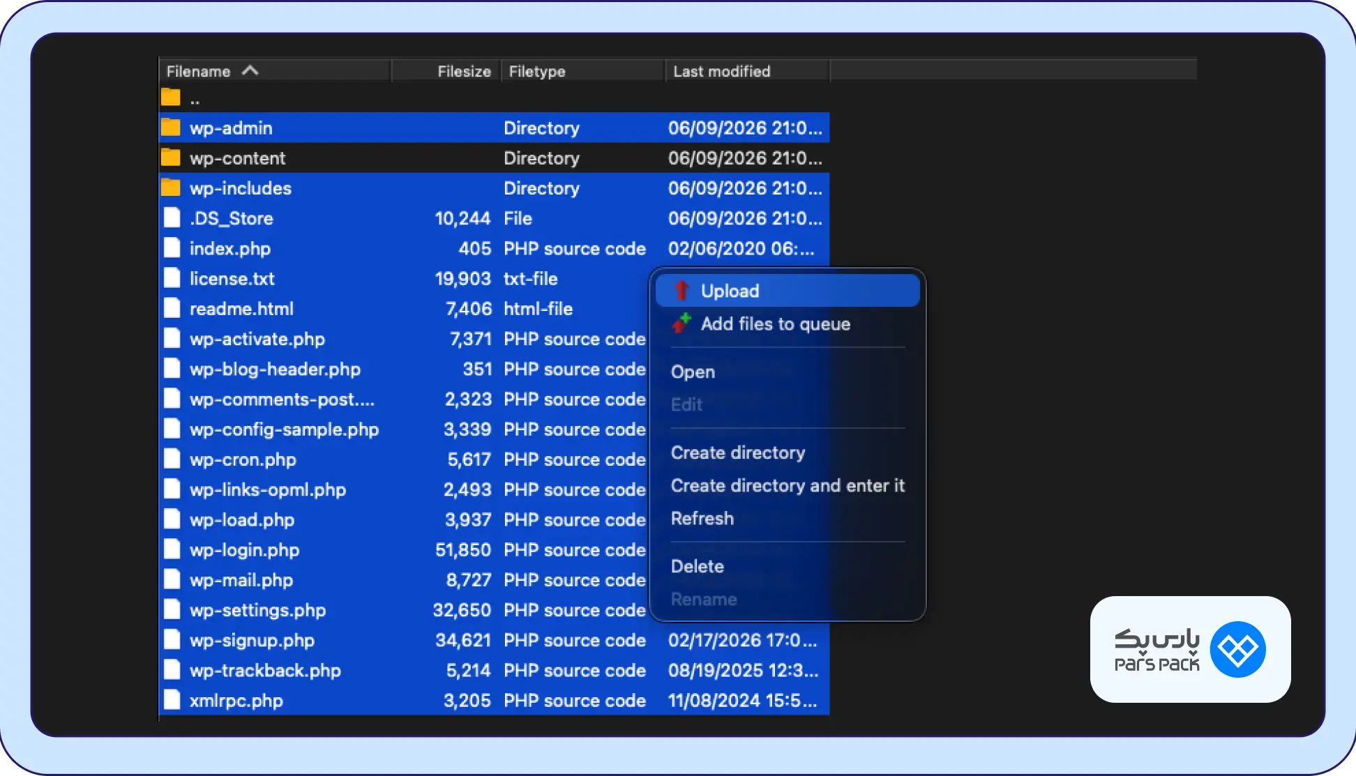
Task: Click the license.txt file icon
Action: [x=172, y=277]
